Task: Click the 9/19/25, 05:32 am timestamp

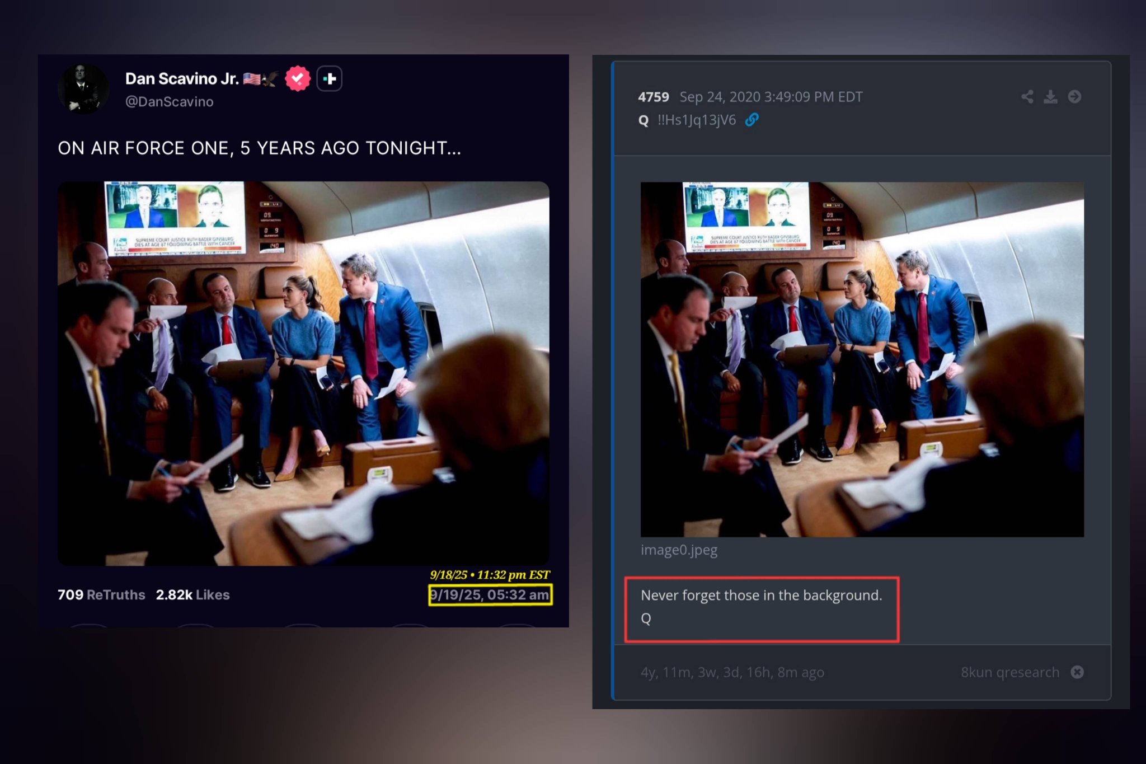Action: [x=490, y=594]
